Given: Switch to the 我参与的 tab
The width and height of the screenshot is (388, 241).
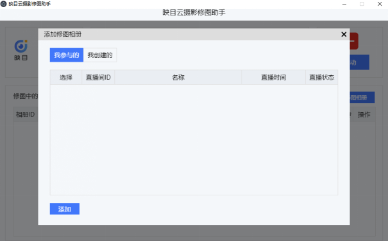Looking at the screenshot, I should pyautogui.click(x=67, y=55).
